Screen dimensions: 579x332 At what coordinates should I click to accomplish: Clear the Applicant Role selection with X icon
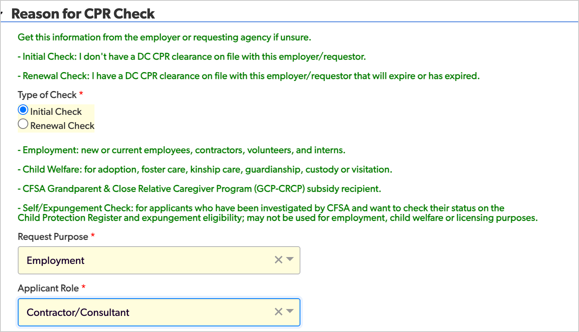[x=278, y=312]
